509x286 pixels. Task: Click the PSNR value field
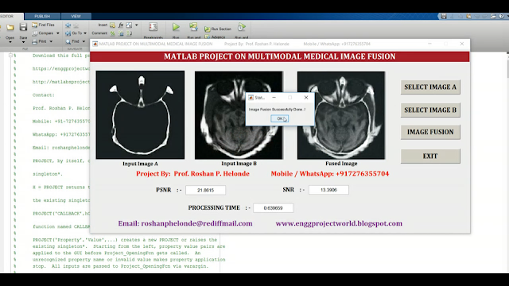point(205,190)
